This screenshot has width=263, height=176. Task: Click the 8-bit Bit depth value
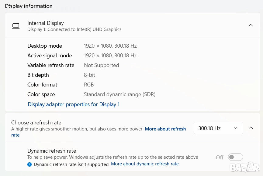pyautogui.click(x=89, y=75)
